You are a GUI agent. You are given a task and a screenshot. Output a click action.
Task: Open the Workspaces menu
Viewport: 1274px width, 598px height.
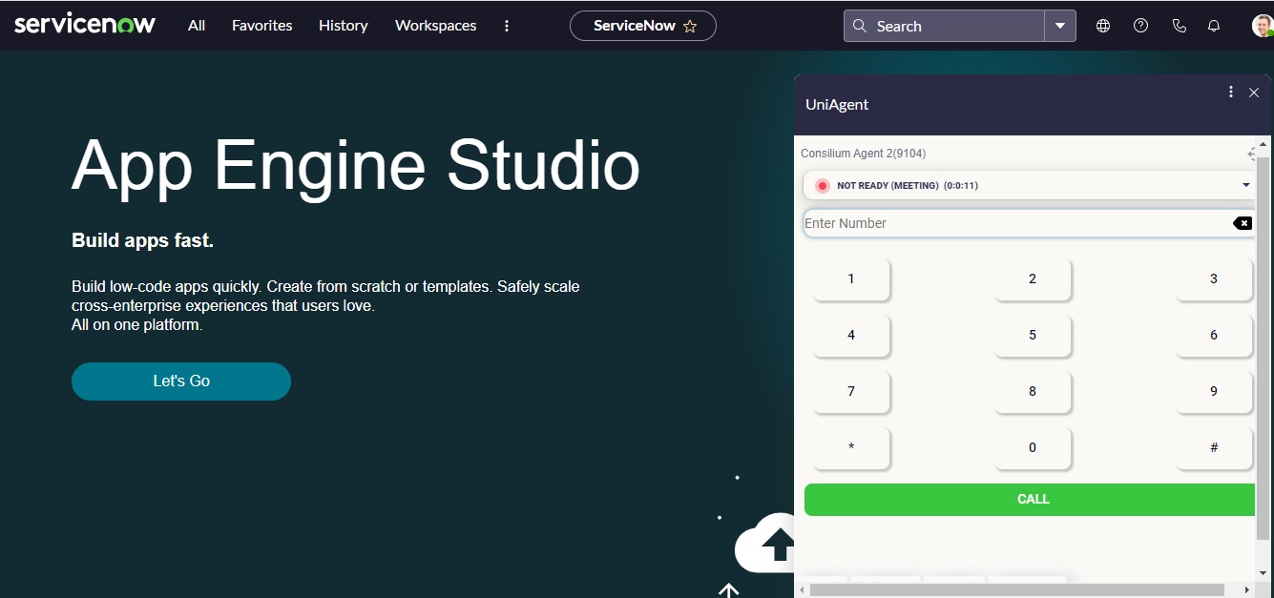click(x=435, y=26)
